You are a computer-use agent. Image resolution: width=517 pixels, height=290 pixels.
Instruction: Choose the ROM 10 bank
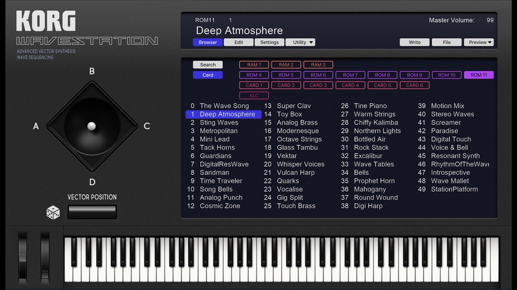447,75
